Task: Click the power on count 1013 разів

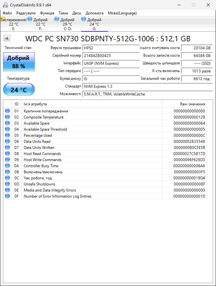Action: tap(197, 71)
